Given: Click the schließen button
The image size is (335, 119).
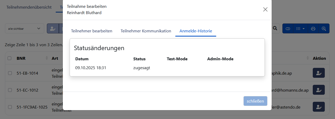Looking at the screenshot, I should coord(255,101).
